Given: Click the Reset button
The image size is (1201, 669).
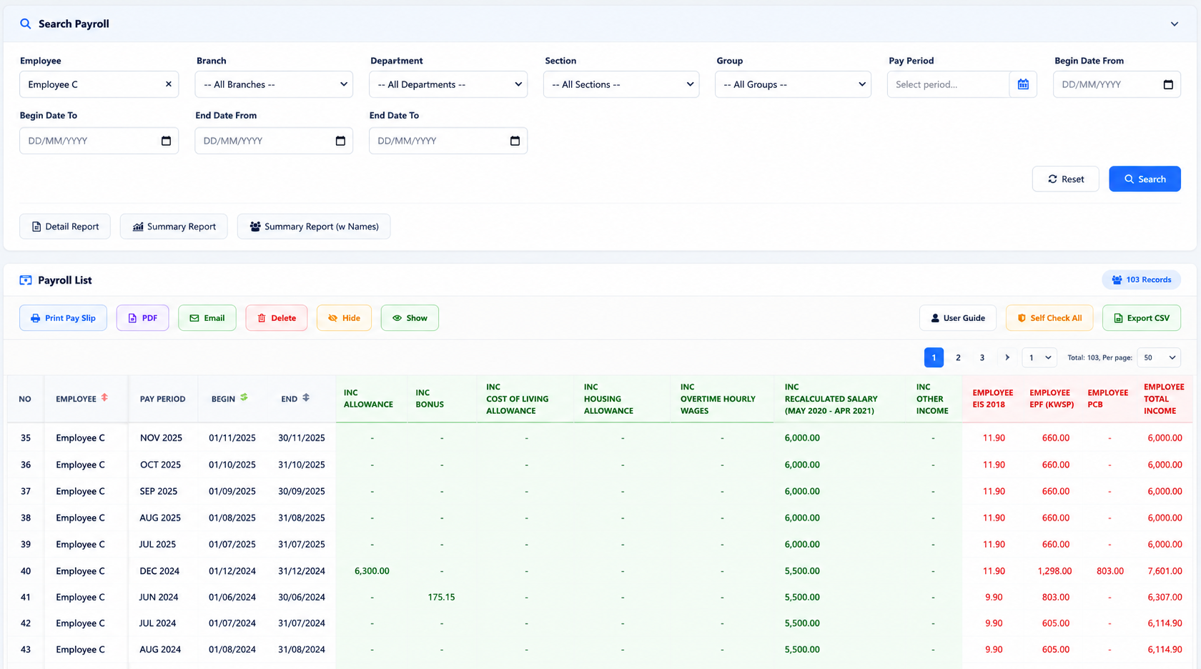Looking at the screenshot, I should tap(1065, 179).
